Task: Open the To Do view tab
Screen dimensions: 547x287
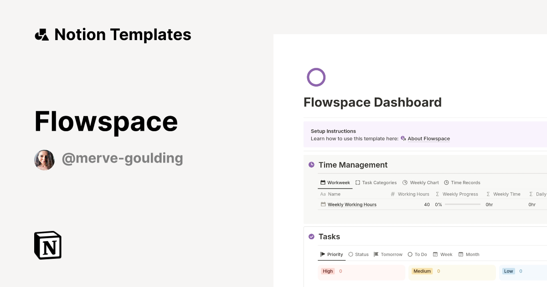Action: tap(417, 254)
